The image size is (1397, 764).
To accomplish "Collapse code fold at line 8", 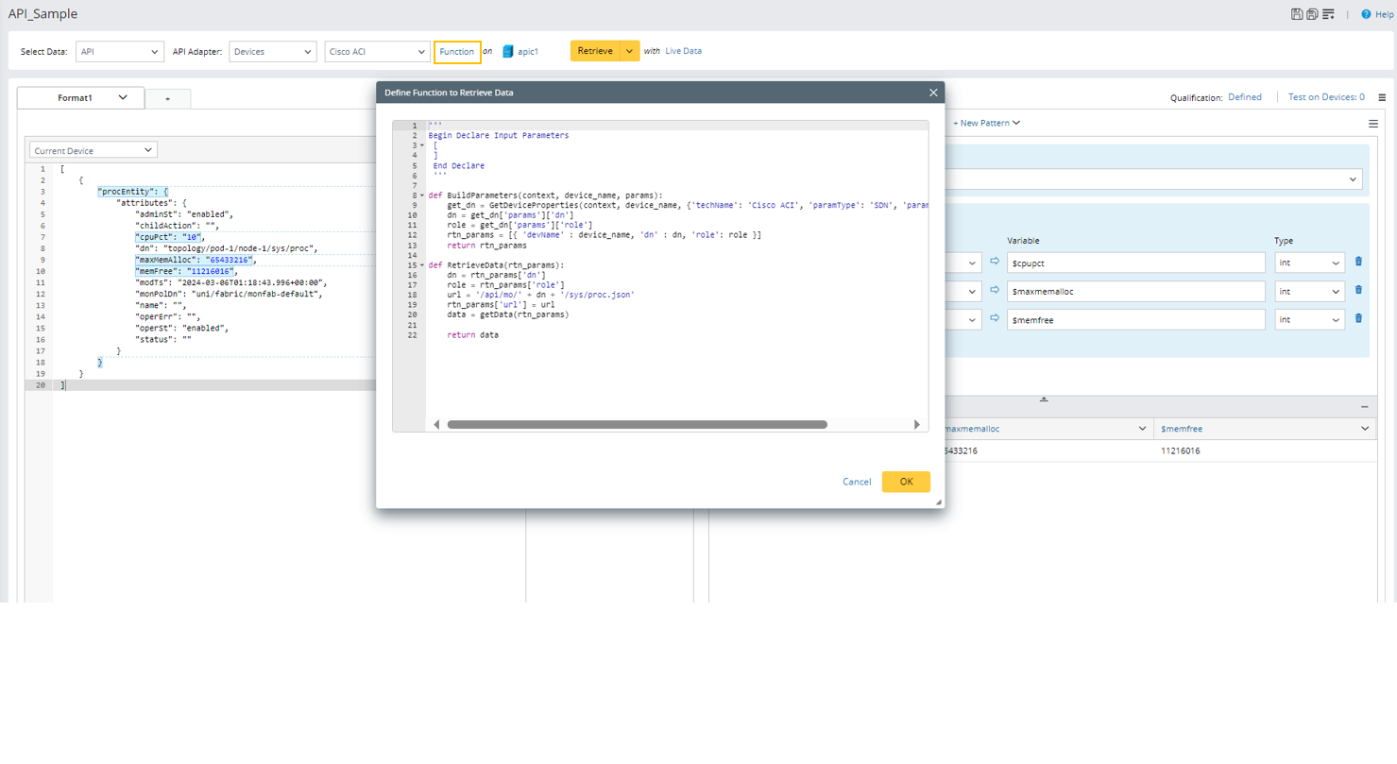I will (x=422, y=195).
